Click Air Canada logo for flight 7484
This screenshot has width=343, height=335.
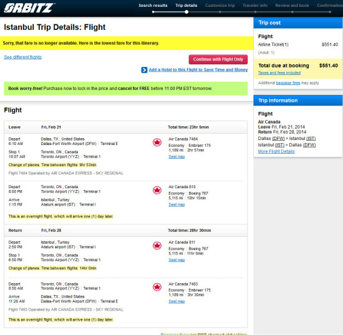pyautogui.click(x=157, y=142)
